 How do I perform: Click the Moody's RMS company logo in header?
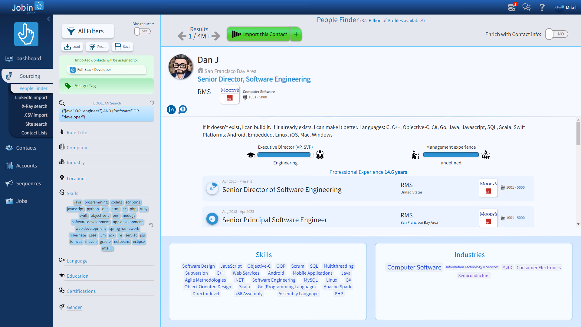coord(230,94)
